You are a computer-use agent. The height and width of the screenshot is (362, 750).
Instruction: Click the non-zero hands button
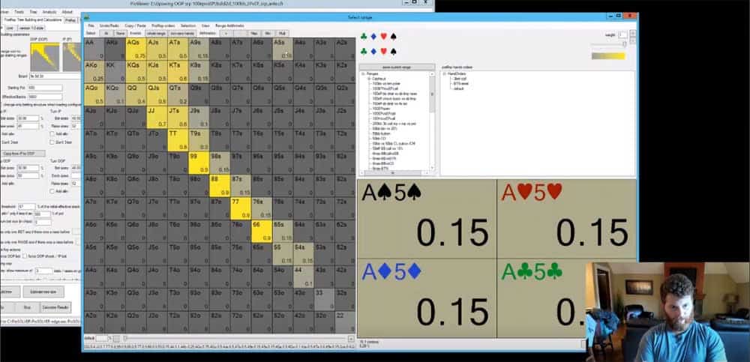182,34
